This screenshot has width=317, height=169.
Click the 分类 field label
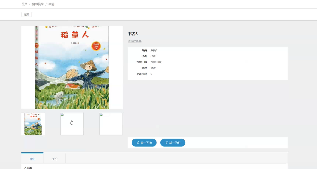144,50
